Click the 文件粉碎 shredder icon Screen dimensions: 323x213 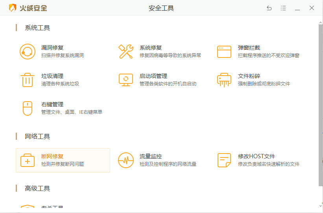click(x=224, y=80)
